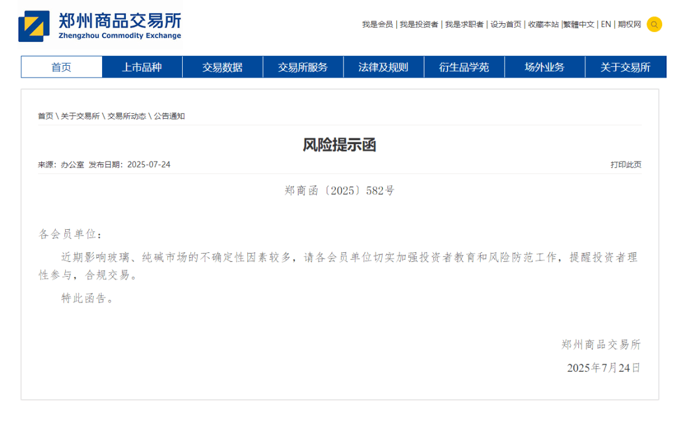This screenshot has width=676, height=422.
Task: Click the 特此函告。 line
Action: coord(86,298)
